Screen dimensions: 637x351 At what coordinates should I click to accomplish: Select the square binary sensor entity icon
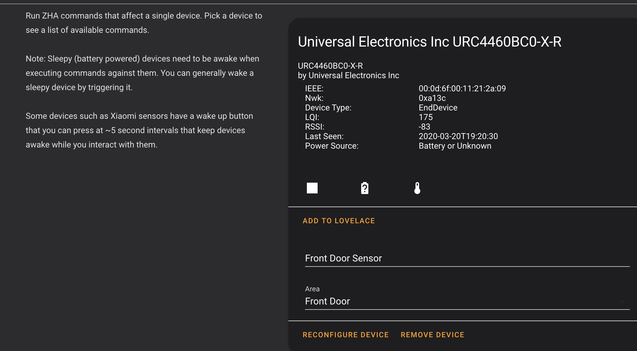(x=312, y=188)
